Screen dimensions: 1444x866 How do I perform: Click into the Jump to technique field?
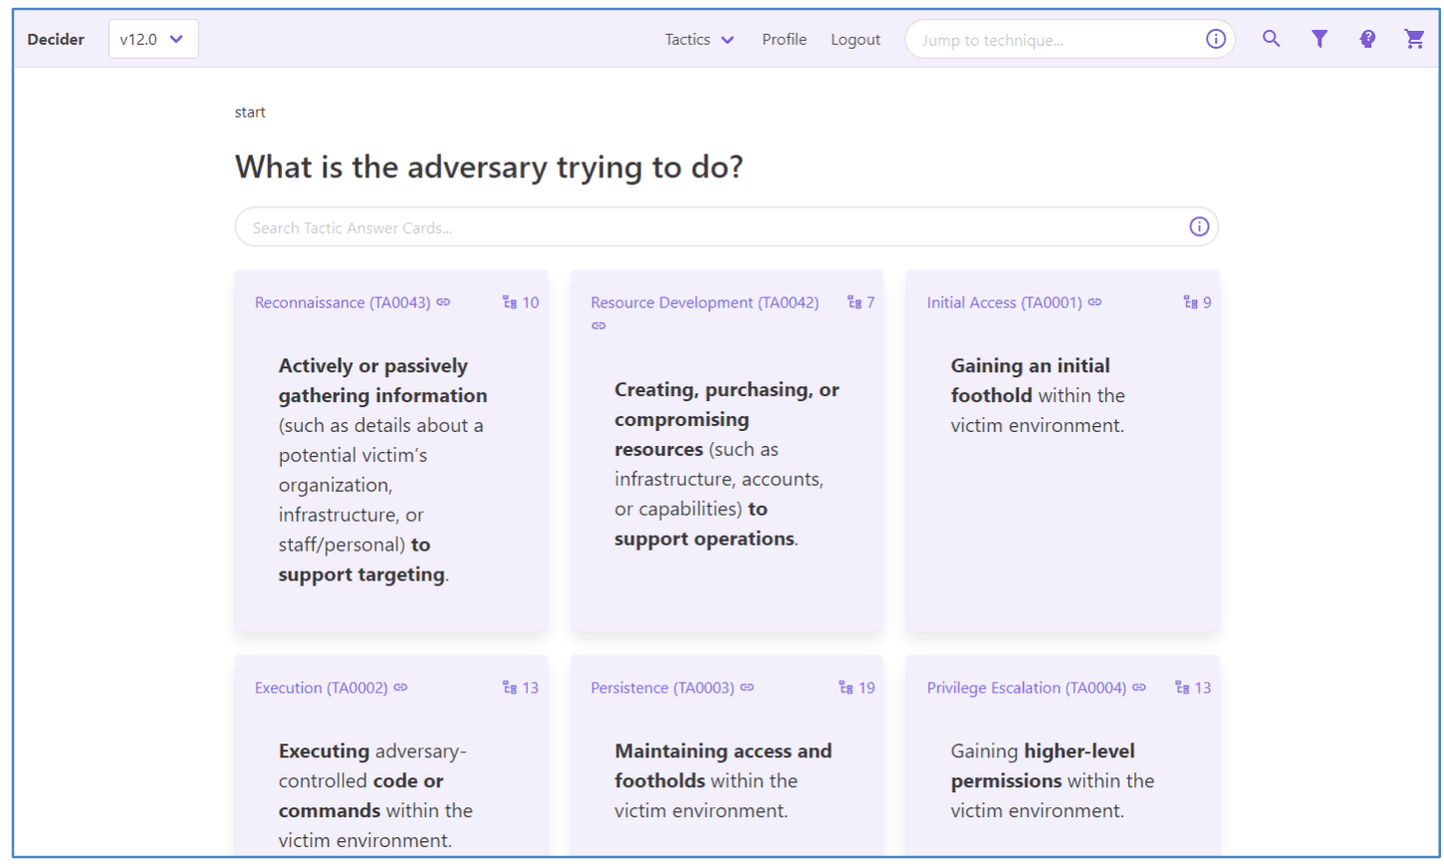tap(1056, 41)
